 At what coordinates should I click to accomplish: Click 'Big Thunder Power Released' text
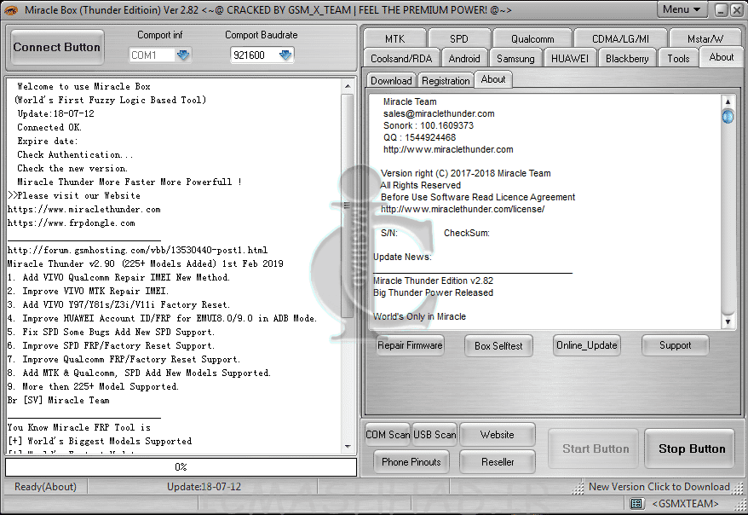click(x=433, y=292)
